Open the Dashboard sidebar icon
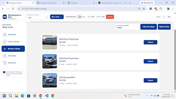Viewport: 176px width, 99px height. click(x=5, y=35)
